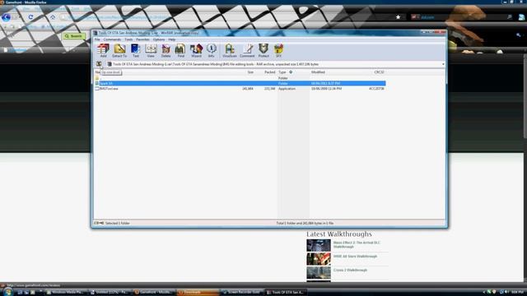Select the IMGTool.exe file row

240,89
